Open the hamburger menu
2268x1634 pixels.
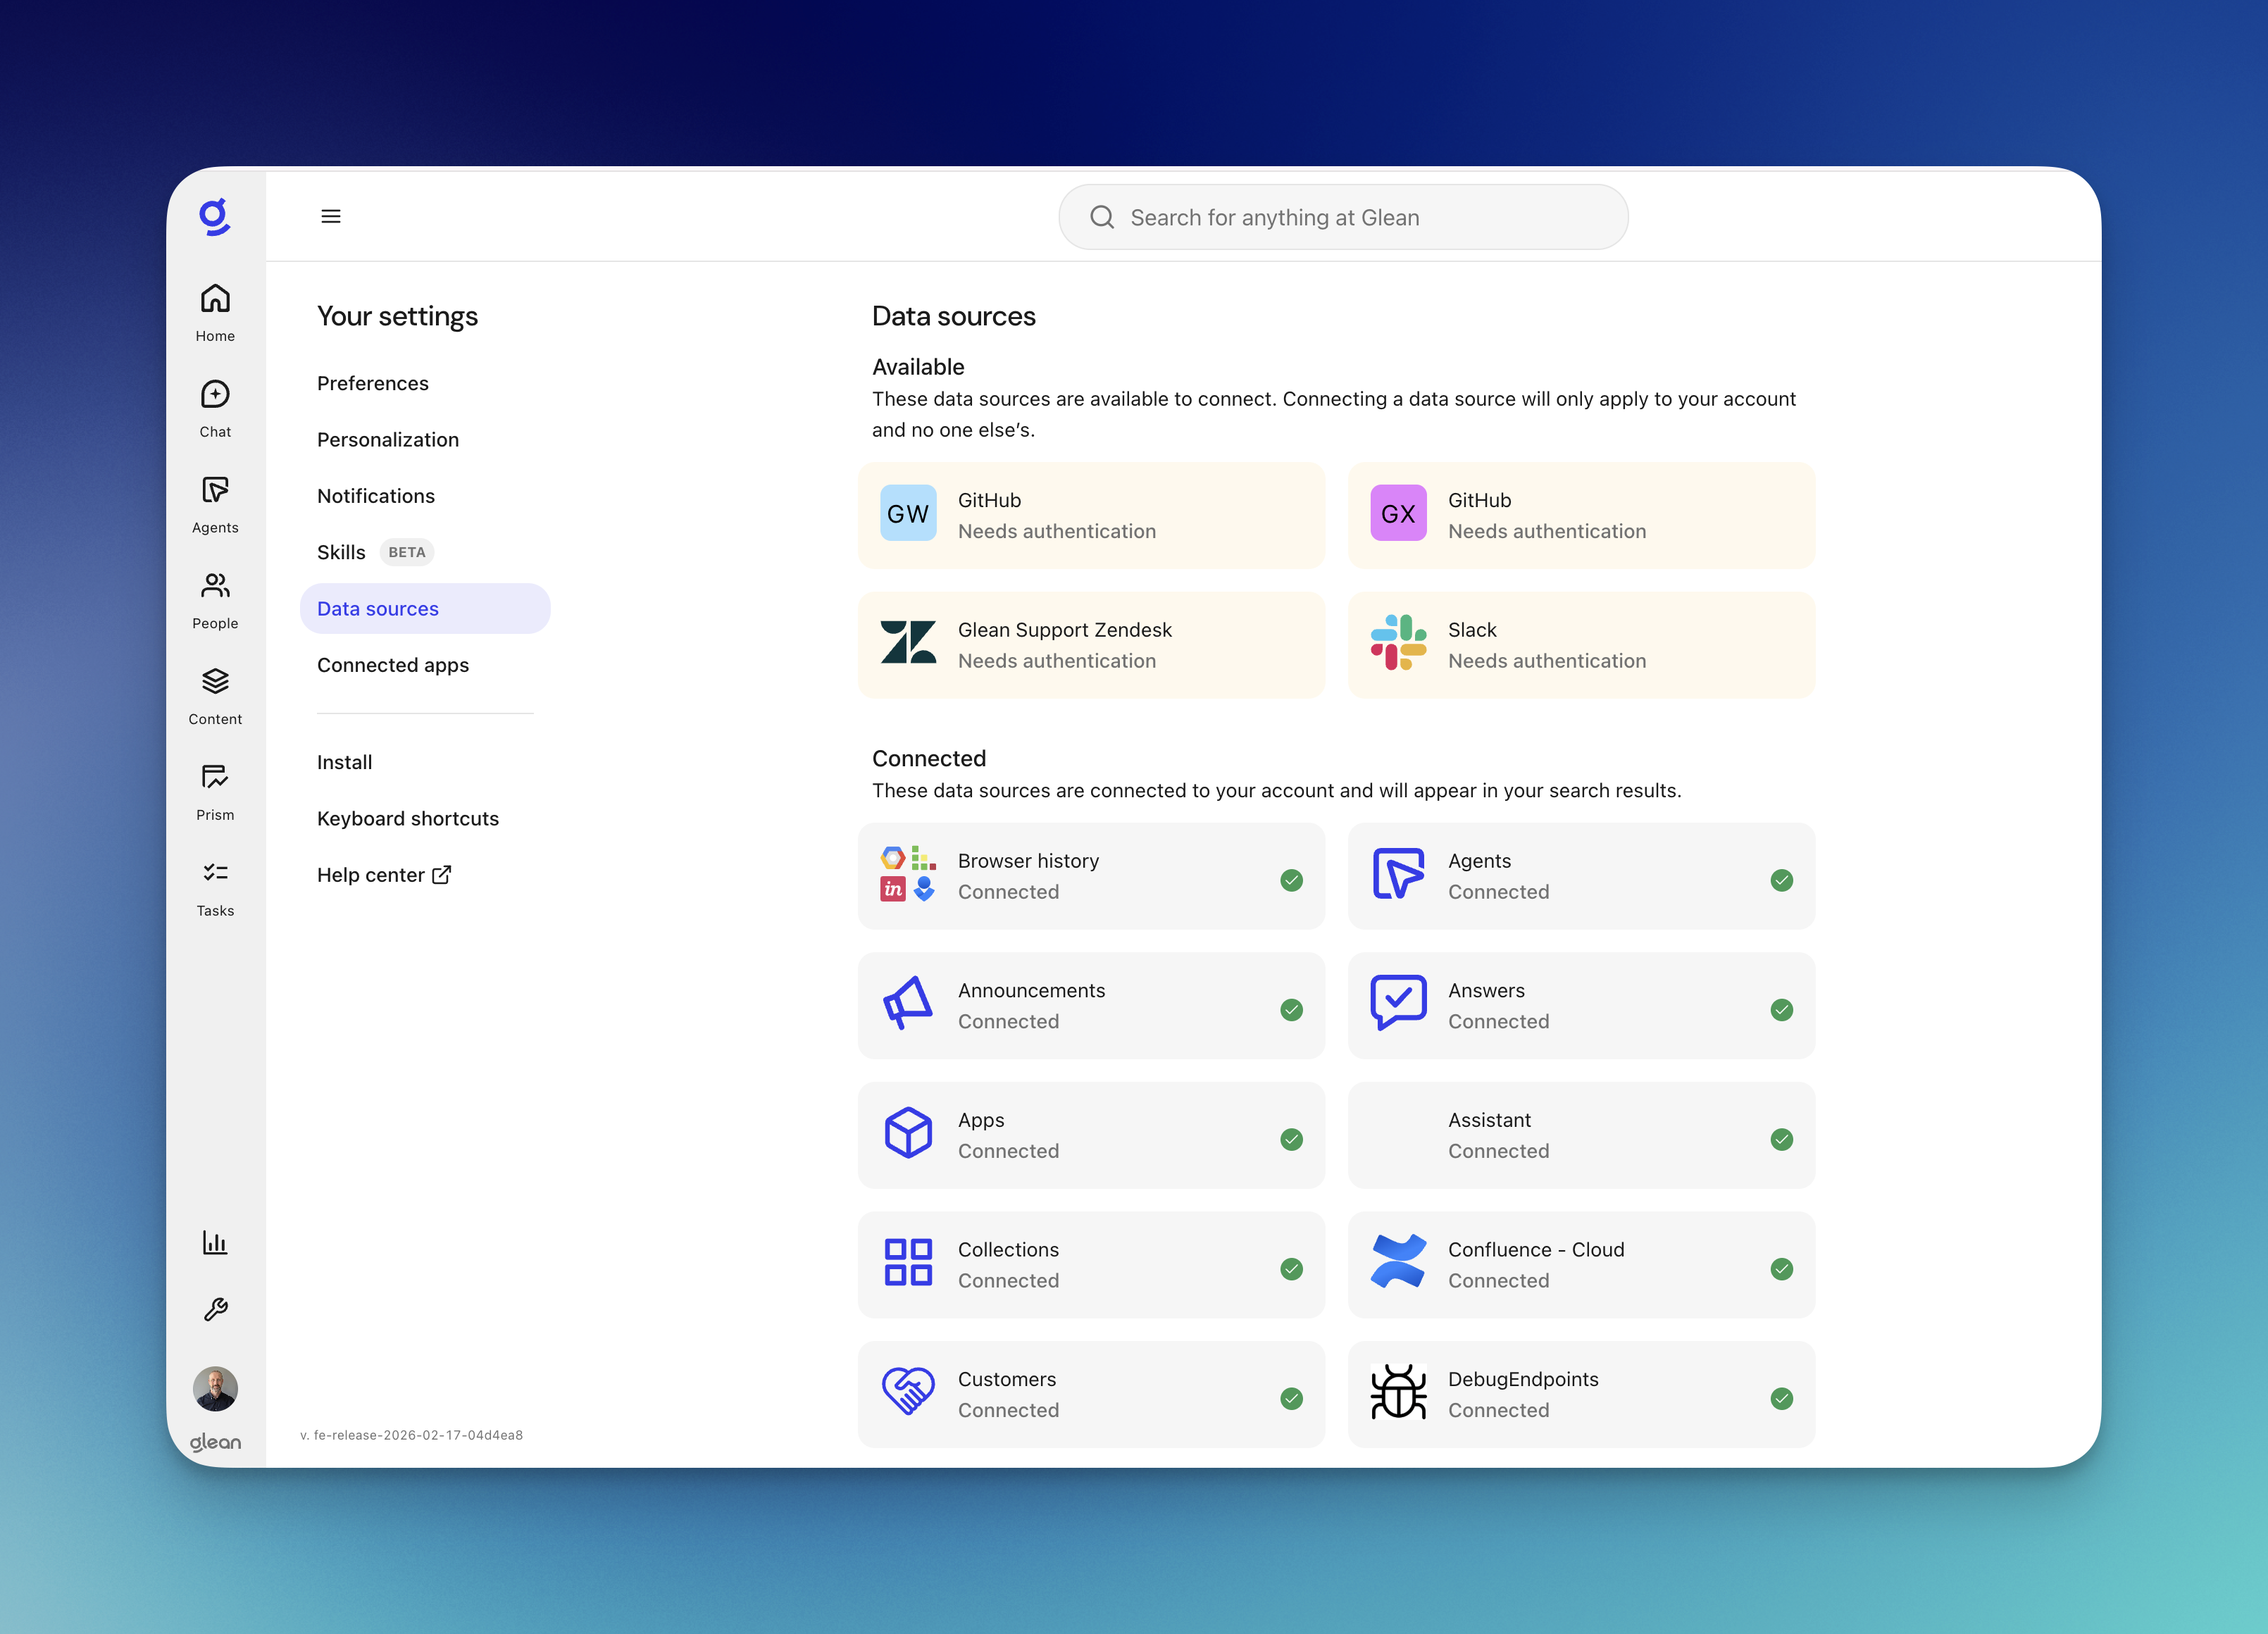pyautogui.click(x=331, y=216)
